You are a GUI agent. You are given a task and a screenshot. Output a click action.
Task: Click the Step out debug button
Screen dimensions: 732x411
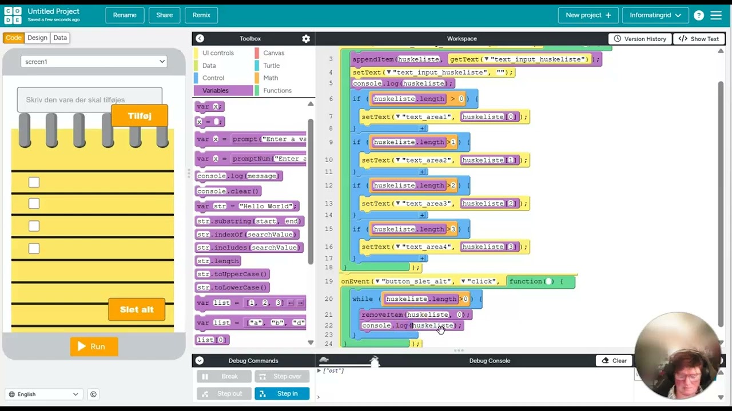click(x=224, y=393)
